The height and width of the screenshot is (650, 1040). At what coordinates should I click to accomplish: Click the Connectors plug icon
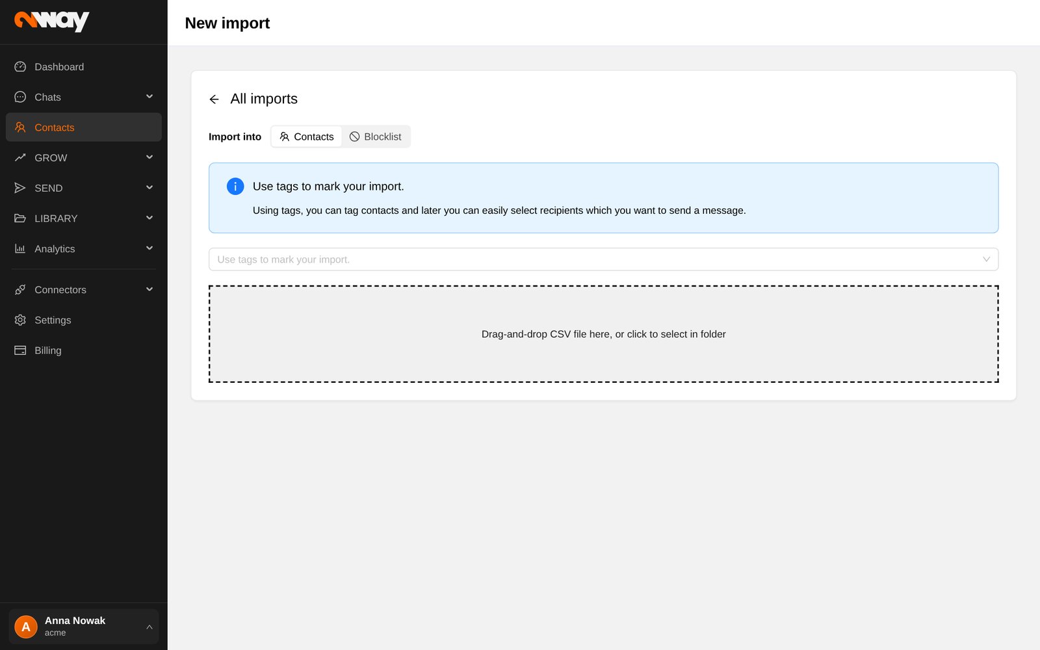click(x=20, y=290)
